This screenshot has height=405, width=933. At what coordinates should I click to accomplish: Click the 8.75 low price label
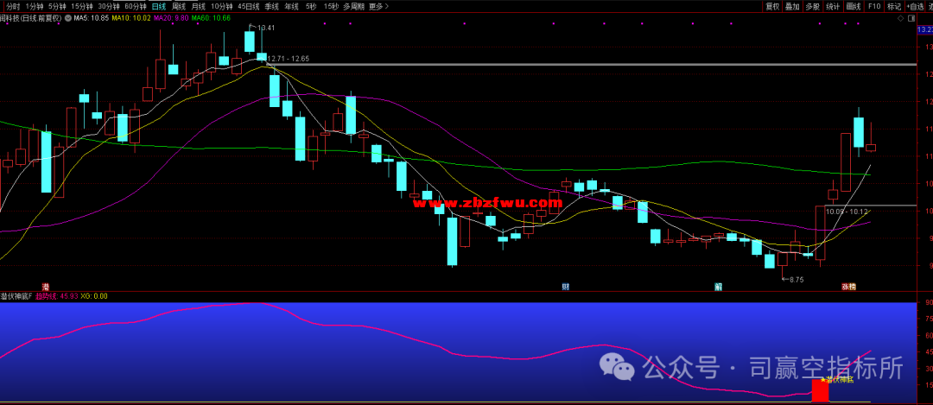pyautogui.click(x=795, y=279)
